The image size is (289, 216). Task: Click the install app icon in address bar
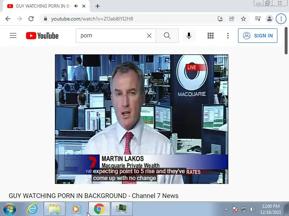pyautogui.click(x=220, y=19)
